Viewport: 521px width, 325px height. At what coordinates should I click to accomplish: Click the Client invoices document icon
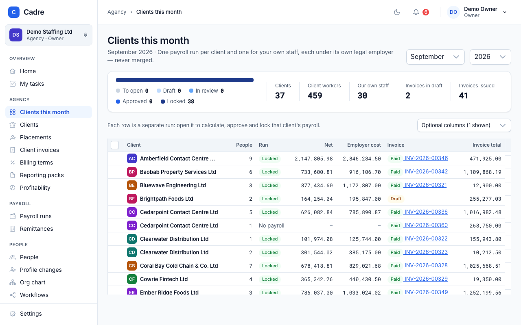13,150
